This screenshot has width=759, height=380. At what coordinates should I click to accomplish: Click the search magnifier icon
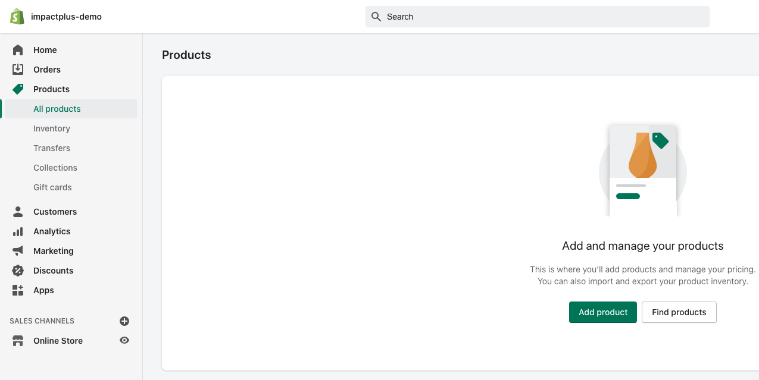(376, 17)
